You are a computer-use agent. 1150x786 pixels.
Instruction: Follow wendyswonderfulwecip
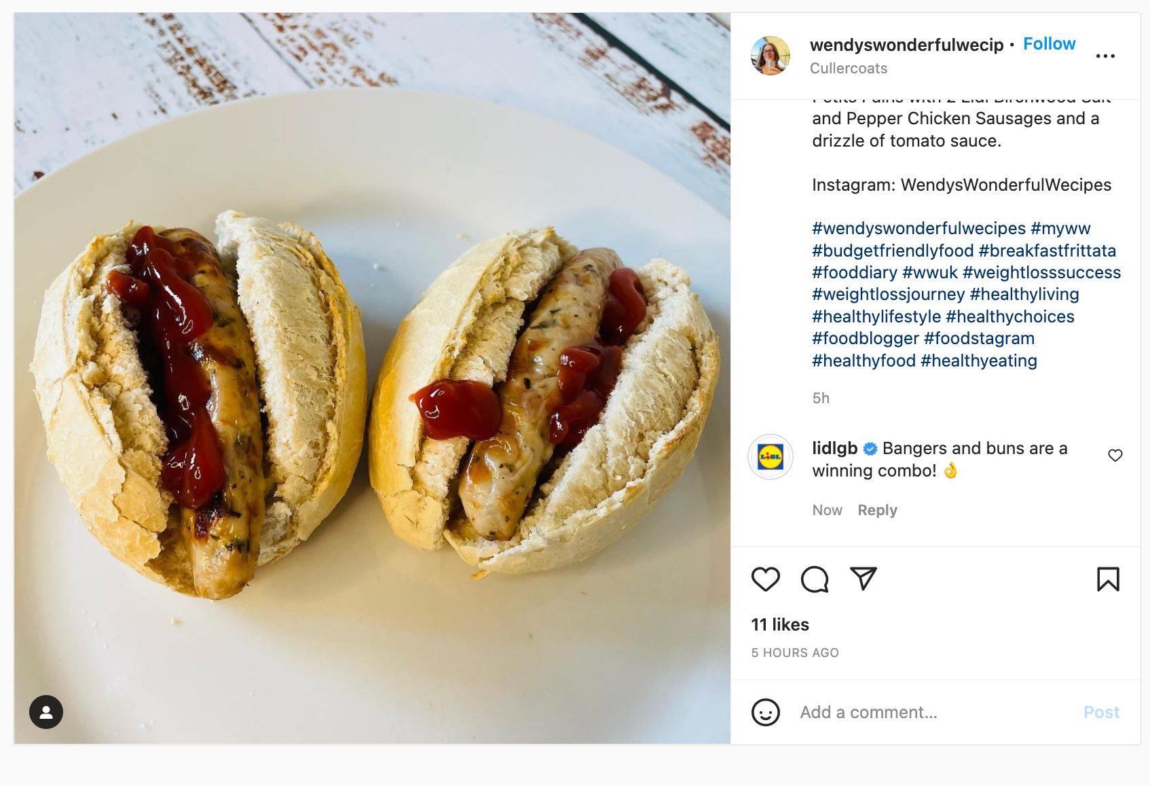tap(1049, 44)
